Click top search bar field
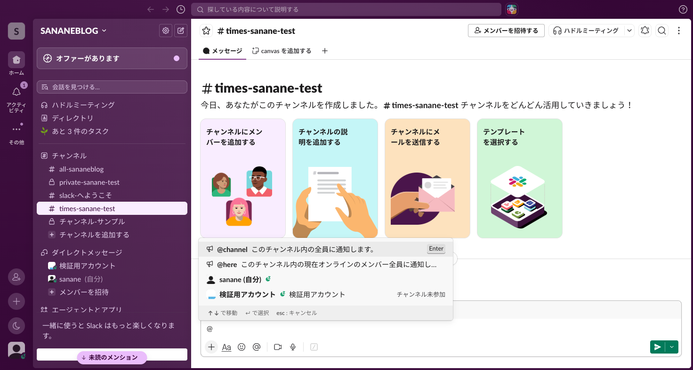693x370 pixels. tap(346, 9)
